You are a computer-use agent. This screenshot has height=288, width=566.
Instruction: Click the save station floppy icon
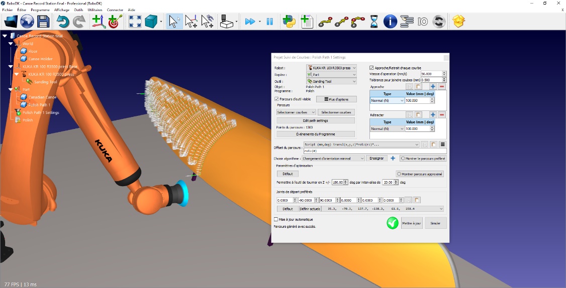(43, 22)
